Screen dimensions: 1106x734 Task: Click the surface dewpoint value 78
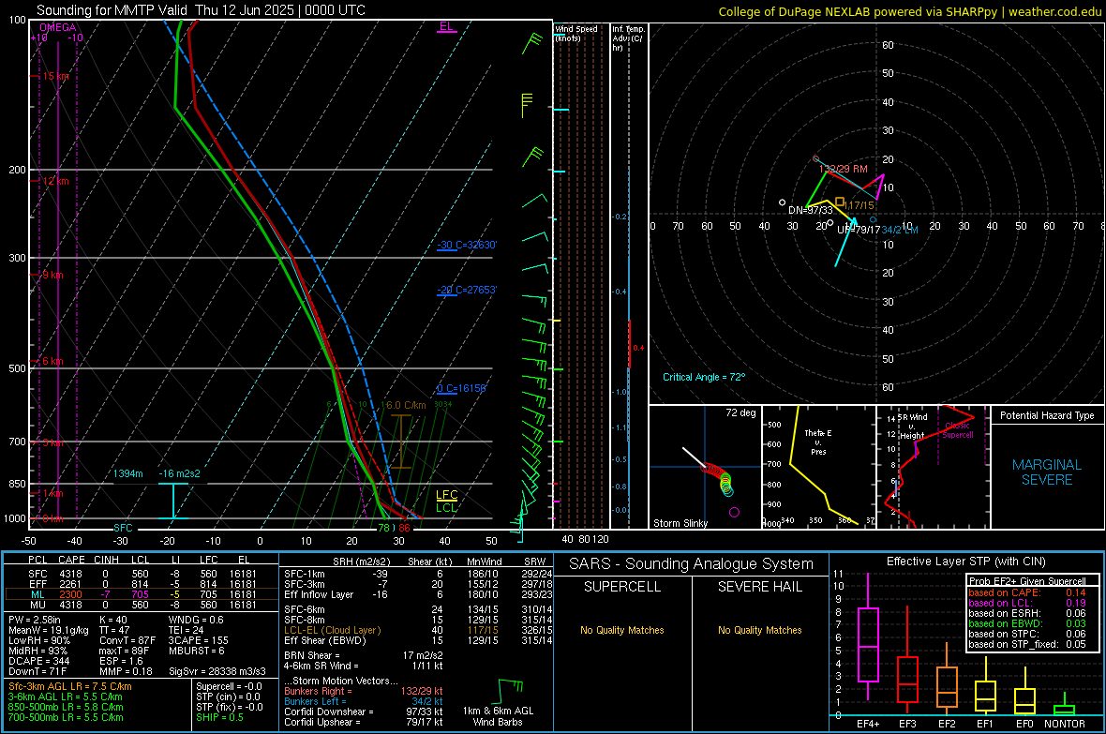point(383,528)
